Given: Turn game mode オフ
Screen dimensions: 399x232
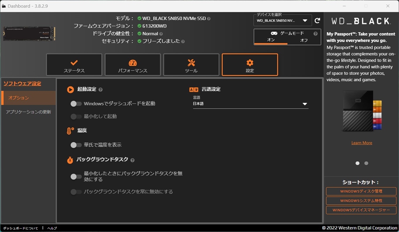Looking at the screenshot, I should pyautogui.click(x=304, y=40).
